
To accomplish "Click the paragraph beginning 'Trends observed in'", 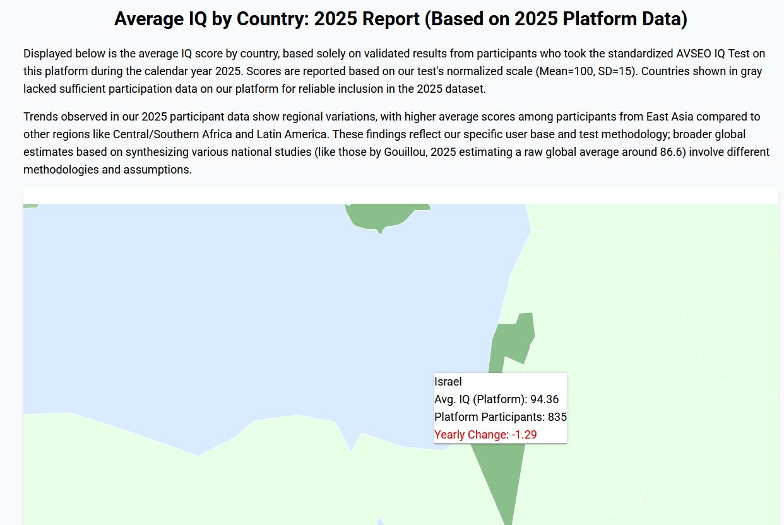I will (x=396, y=143).
